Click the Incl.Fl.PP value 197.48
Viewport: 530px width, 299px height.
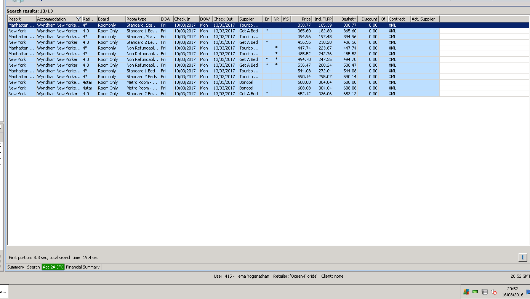tap(325, 37)
